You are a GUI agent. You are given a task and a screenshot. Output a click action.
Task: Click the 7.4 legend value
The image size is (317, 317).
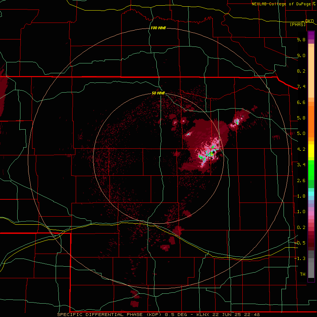click(301, 87)
